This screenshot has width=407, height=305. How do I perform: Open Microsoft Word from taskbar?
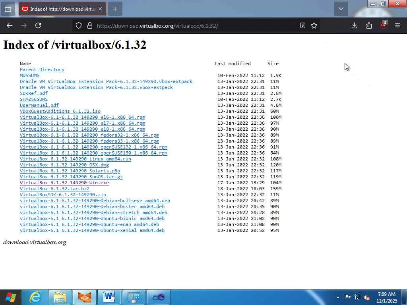coord(109,297)
